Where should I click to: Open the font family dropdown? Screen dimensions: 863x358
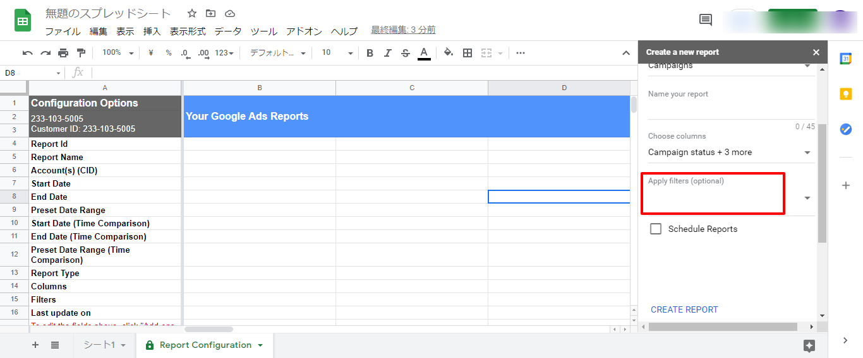(x=278, y=53)
